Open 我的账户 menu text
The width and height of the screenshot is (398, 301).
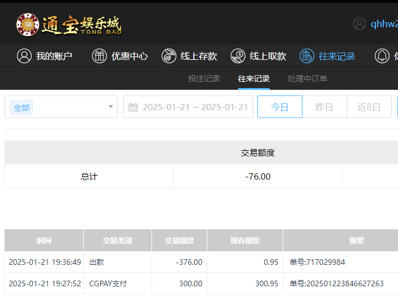(x=54, y=56)
